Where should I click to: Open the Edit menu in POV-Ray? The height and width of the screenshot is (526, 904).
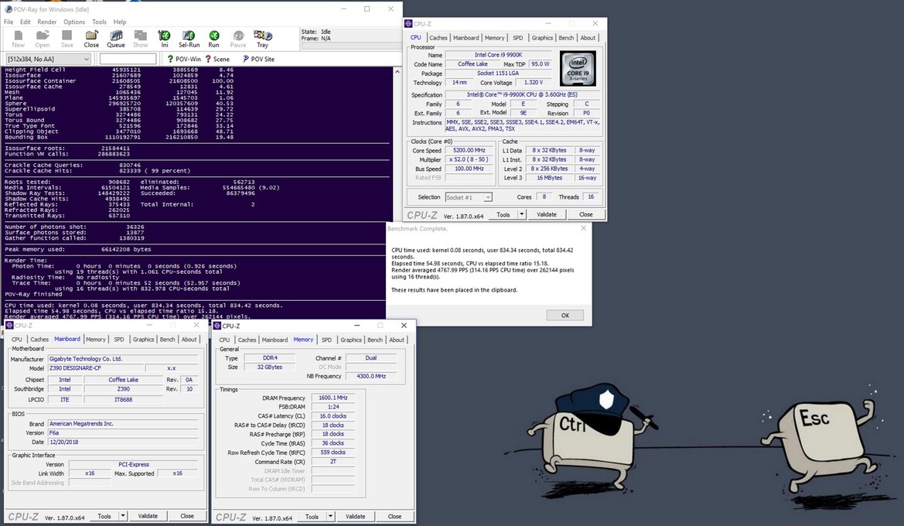pos(26,22)
